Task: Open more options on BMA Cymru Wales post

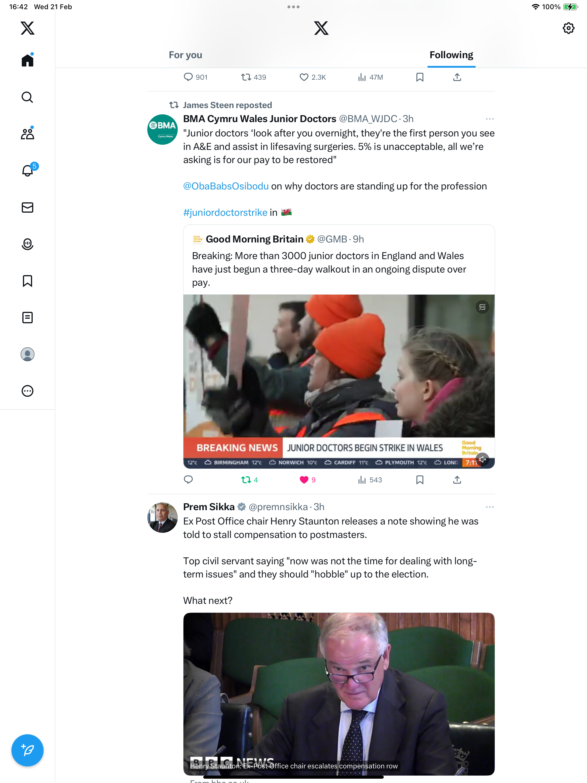Action: pyautogui.click(x=490, y=119)
